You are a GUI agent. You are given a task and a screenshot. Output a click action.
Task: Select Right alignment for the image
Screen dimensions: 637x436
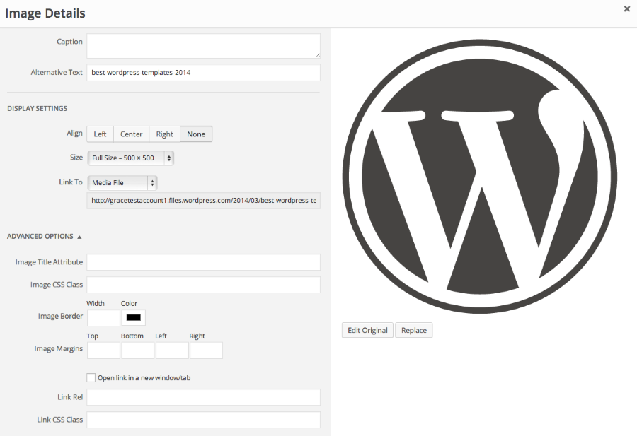pyautogui.click(x=164, y=134)
